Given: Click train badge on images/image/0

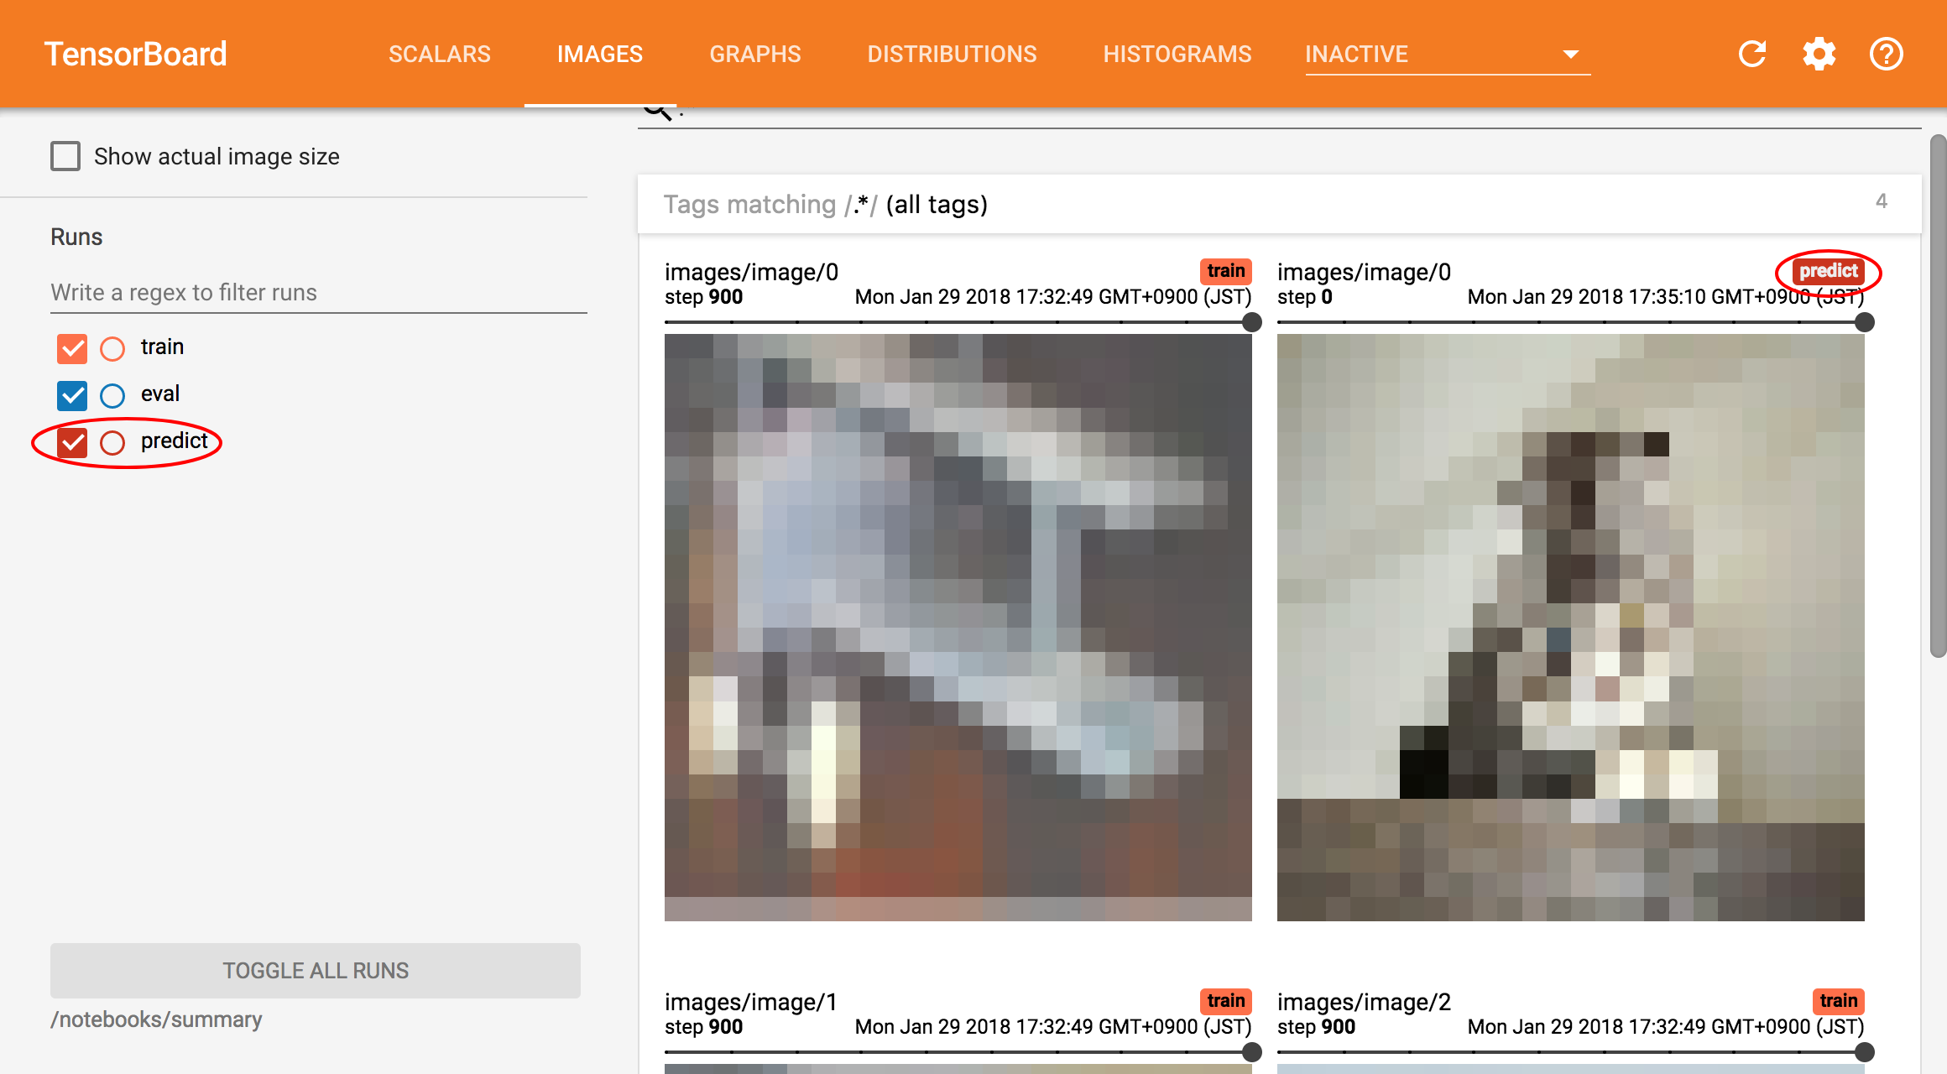Looking at the screenshot, I should 1225,271.
